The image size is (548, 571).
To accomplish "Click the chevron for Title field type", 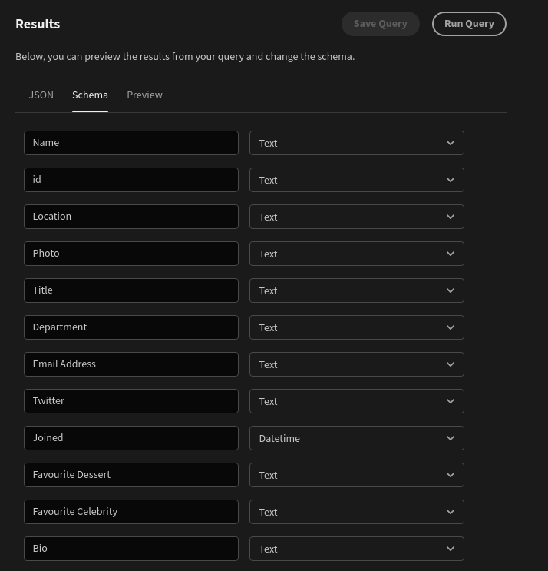I will click(x=451, y=290).
